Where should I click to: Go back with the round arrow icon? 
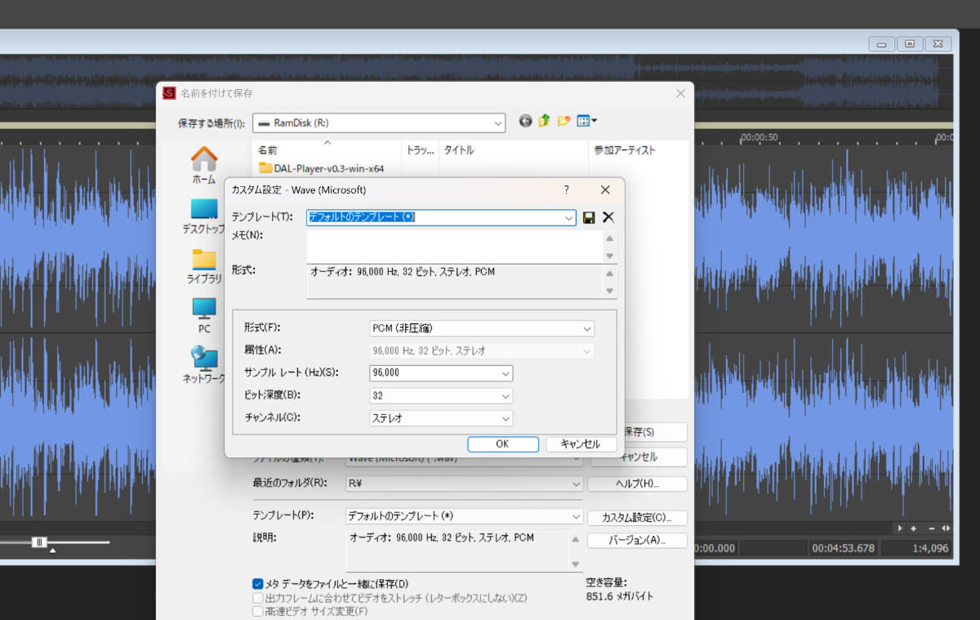pyautogui.click(x=525, y=121)
